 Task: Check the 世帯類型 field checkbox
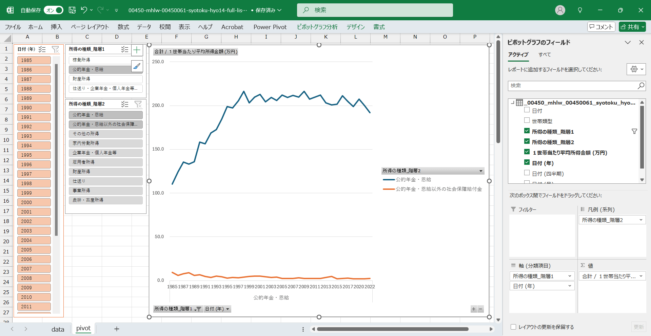[x=527, y=120]
